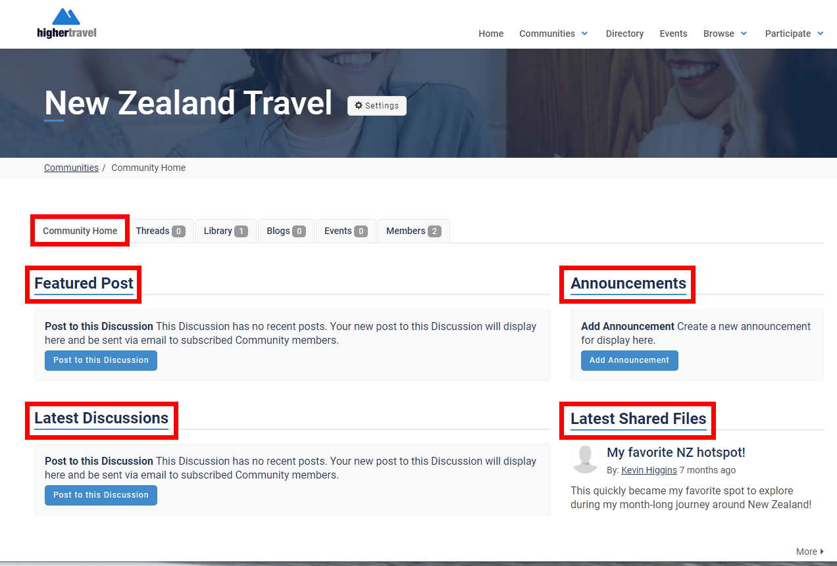837x566 pixels.
Task: Click the gear icon in Settings button
Action: pos(359,106)
